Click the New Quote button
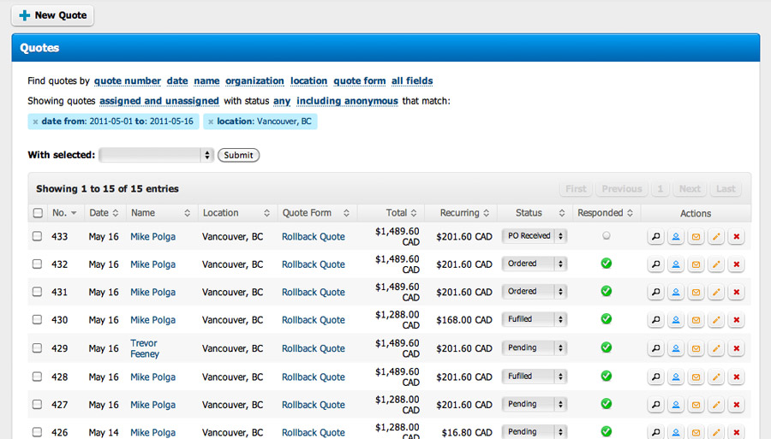This screenshot has height=439, width=771. 52,15
